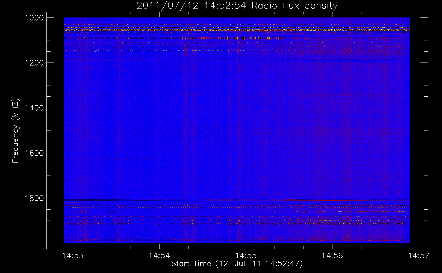Click the 14:55 time tick label
The height and width of the screenshot is (273, 442).
pos(246,256)
